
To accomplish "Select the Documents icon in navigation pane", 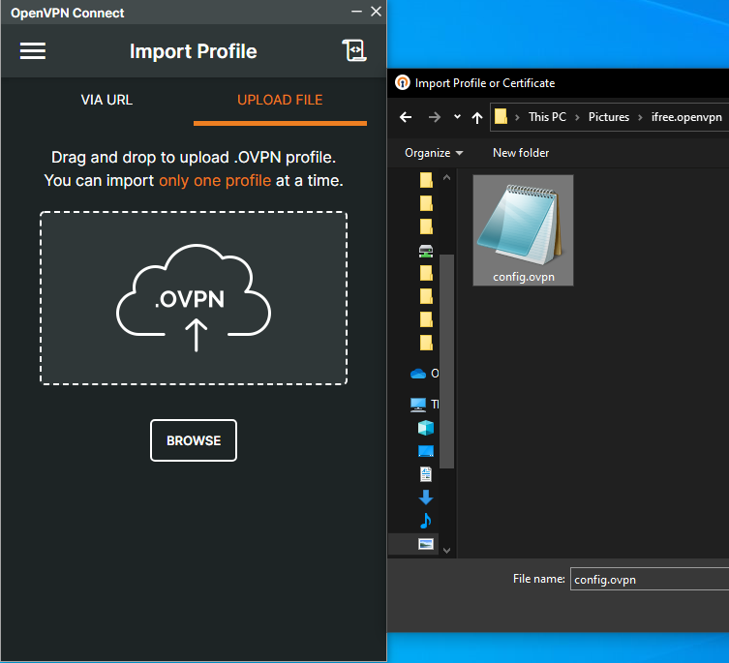I will click(426, 474).
